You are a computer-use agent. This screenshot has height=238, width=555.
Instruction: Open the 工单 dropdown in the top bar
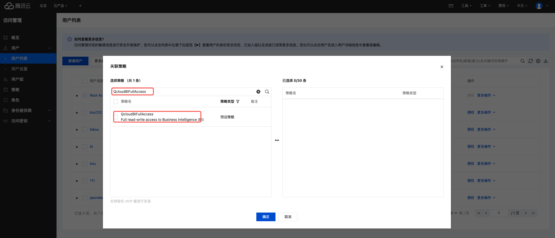485,6
